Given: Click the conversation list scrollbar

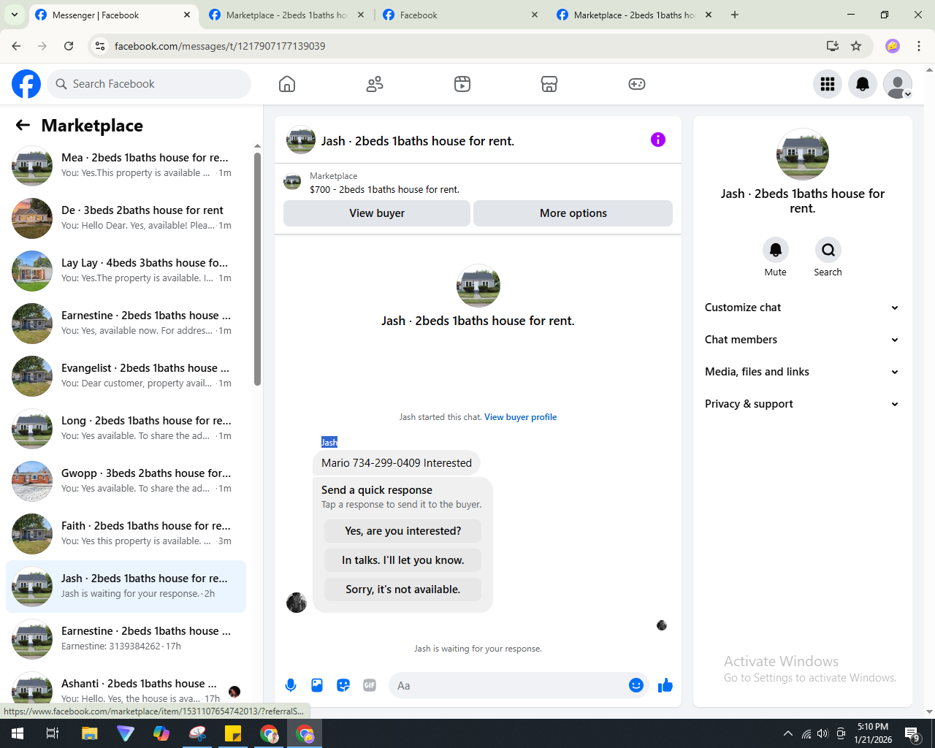Looking at the screenshot, I should 257,269.
